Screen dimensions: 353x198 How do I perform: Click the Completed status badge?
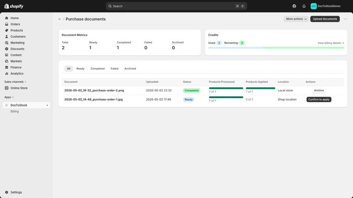[x=192, y=91]
